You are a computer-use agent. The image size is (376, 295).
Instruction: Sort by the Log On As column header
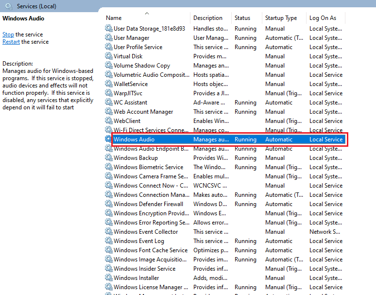click(323, 18)
